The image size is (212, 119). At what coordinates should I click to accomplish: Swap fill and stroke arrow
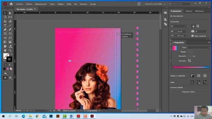[x=12, y=54]
